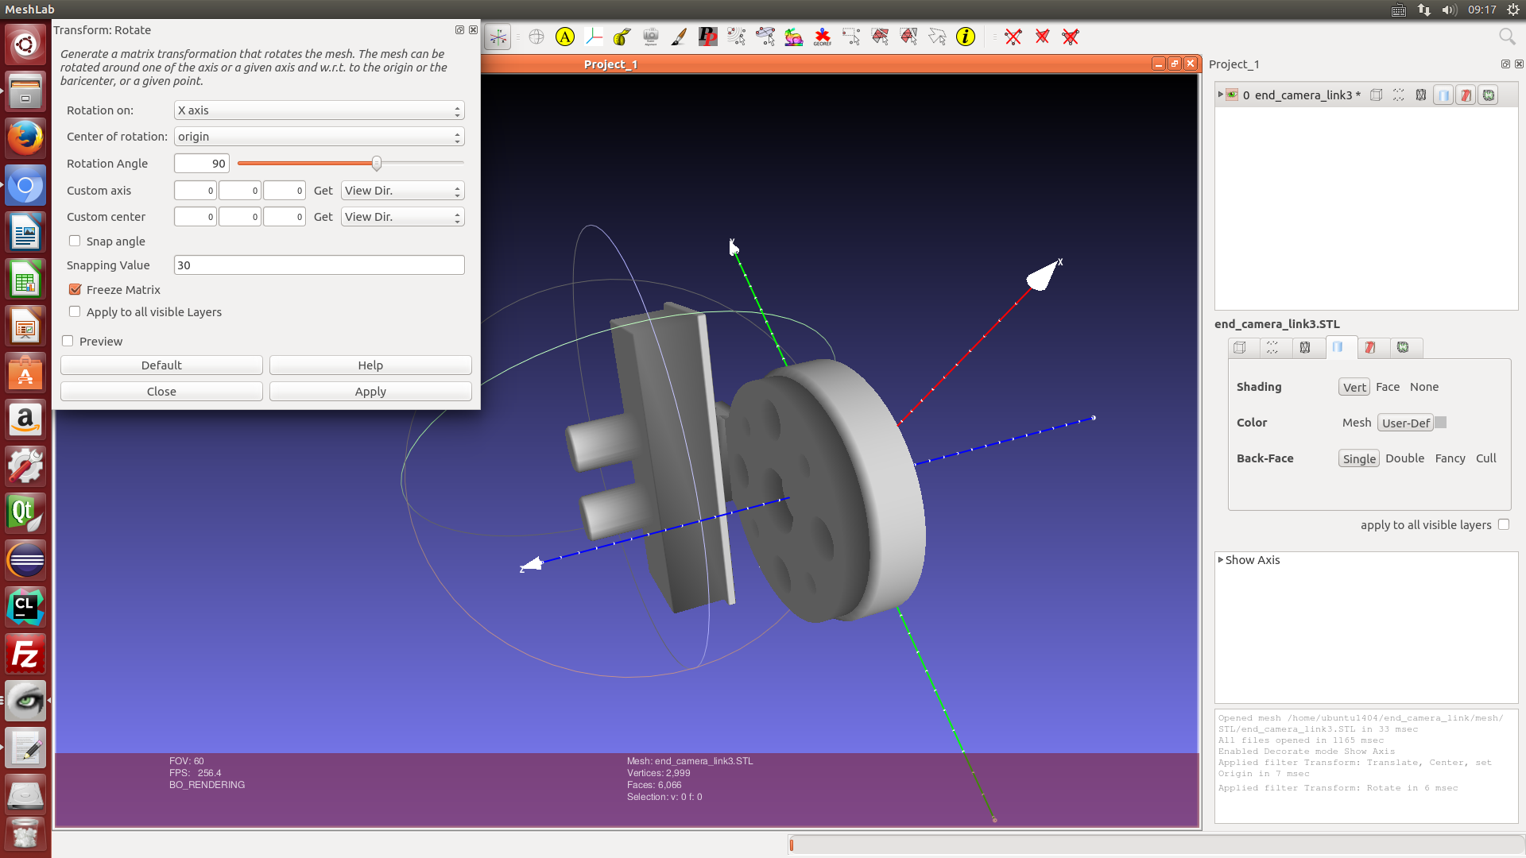
Task: Click Delete Selected Faces and Vertices icon
Action: (x=1071, y=37)
